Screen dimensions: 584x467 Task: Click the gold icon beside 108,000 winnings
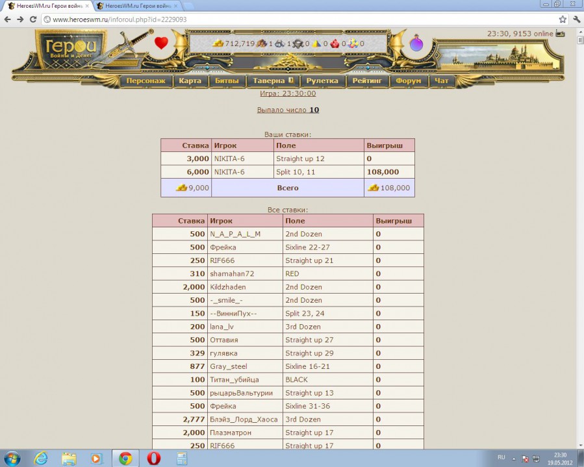(x=373, y=187)
